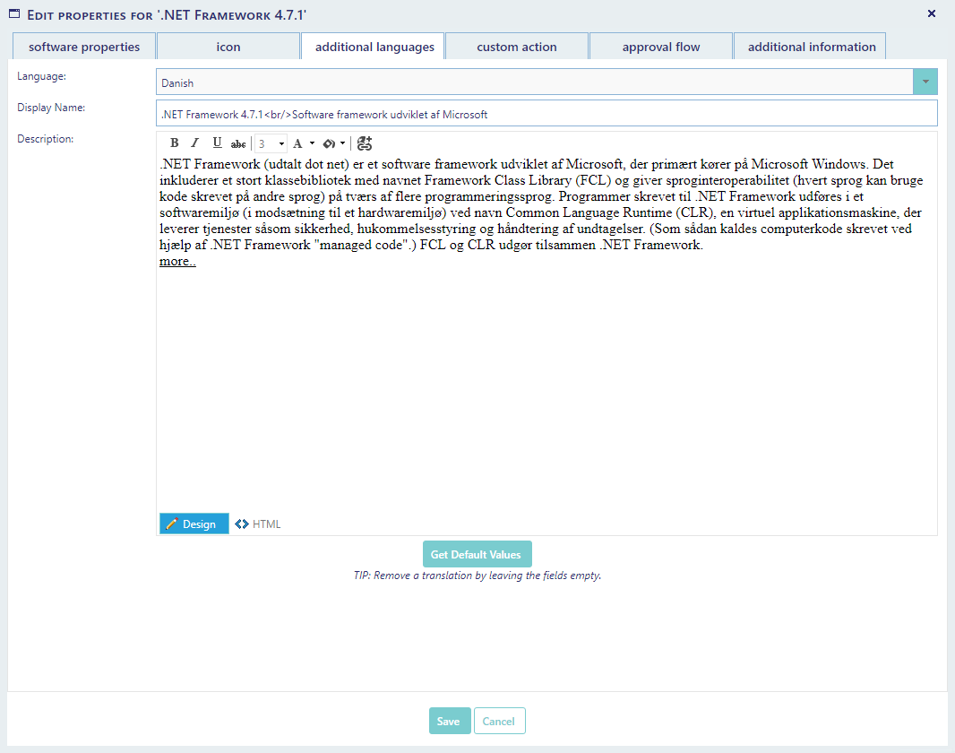Image resolution: width=955 pixels, height=753 pixels.
Task: Follow the 'more..' link in description
Action: [x=177, y=262]
